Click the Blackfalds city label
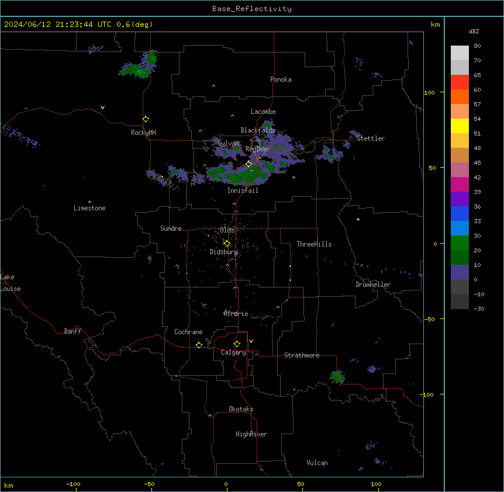The image size is (504, 492). coord(258,130)
